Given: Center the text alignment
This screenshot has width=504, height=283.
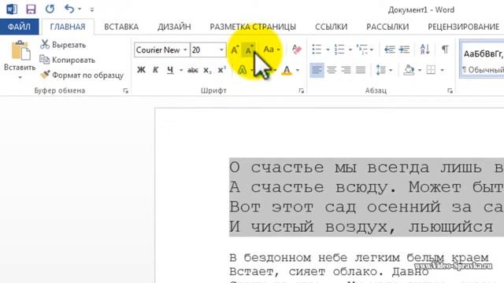Looking at the screenshot, I should 332,70.
